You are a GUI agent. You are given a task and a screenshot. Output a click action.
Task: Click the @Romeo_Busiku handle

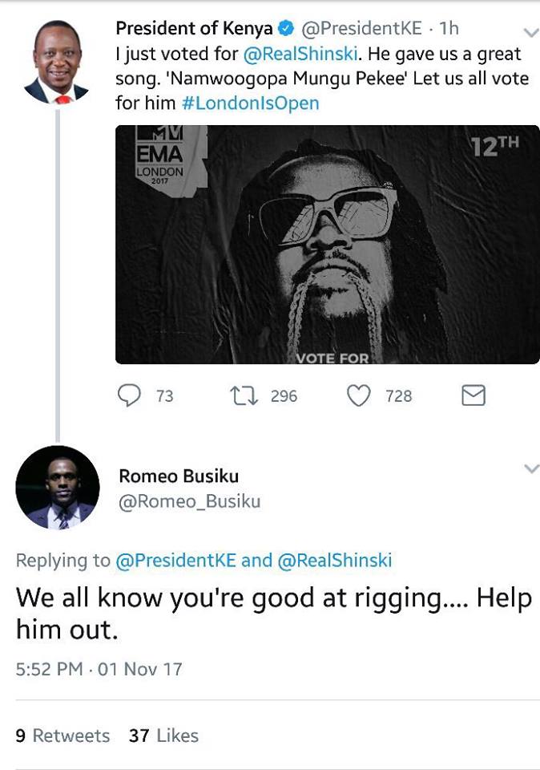tap(189, 501)
